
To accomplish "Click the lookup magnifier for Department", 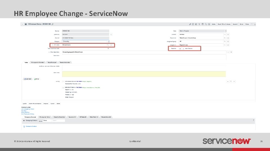I will 225,38.
